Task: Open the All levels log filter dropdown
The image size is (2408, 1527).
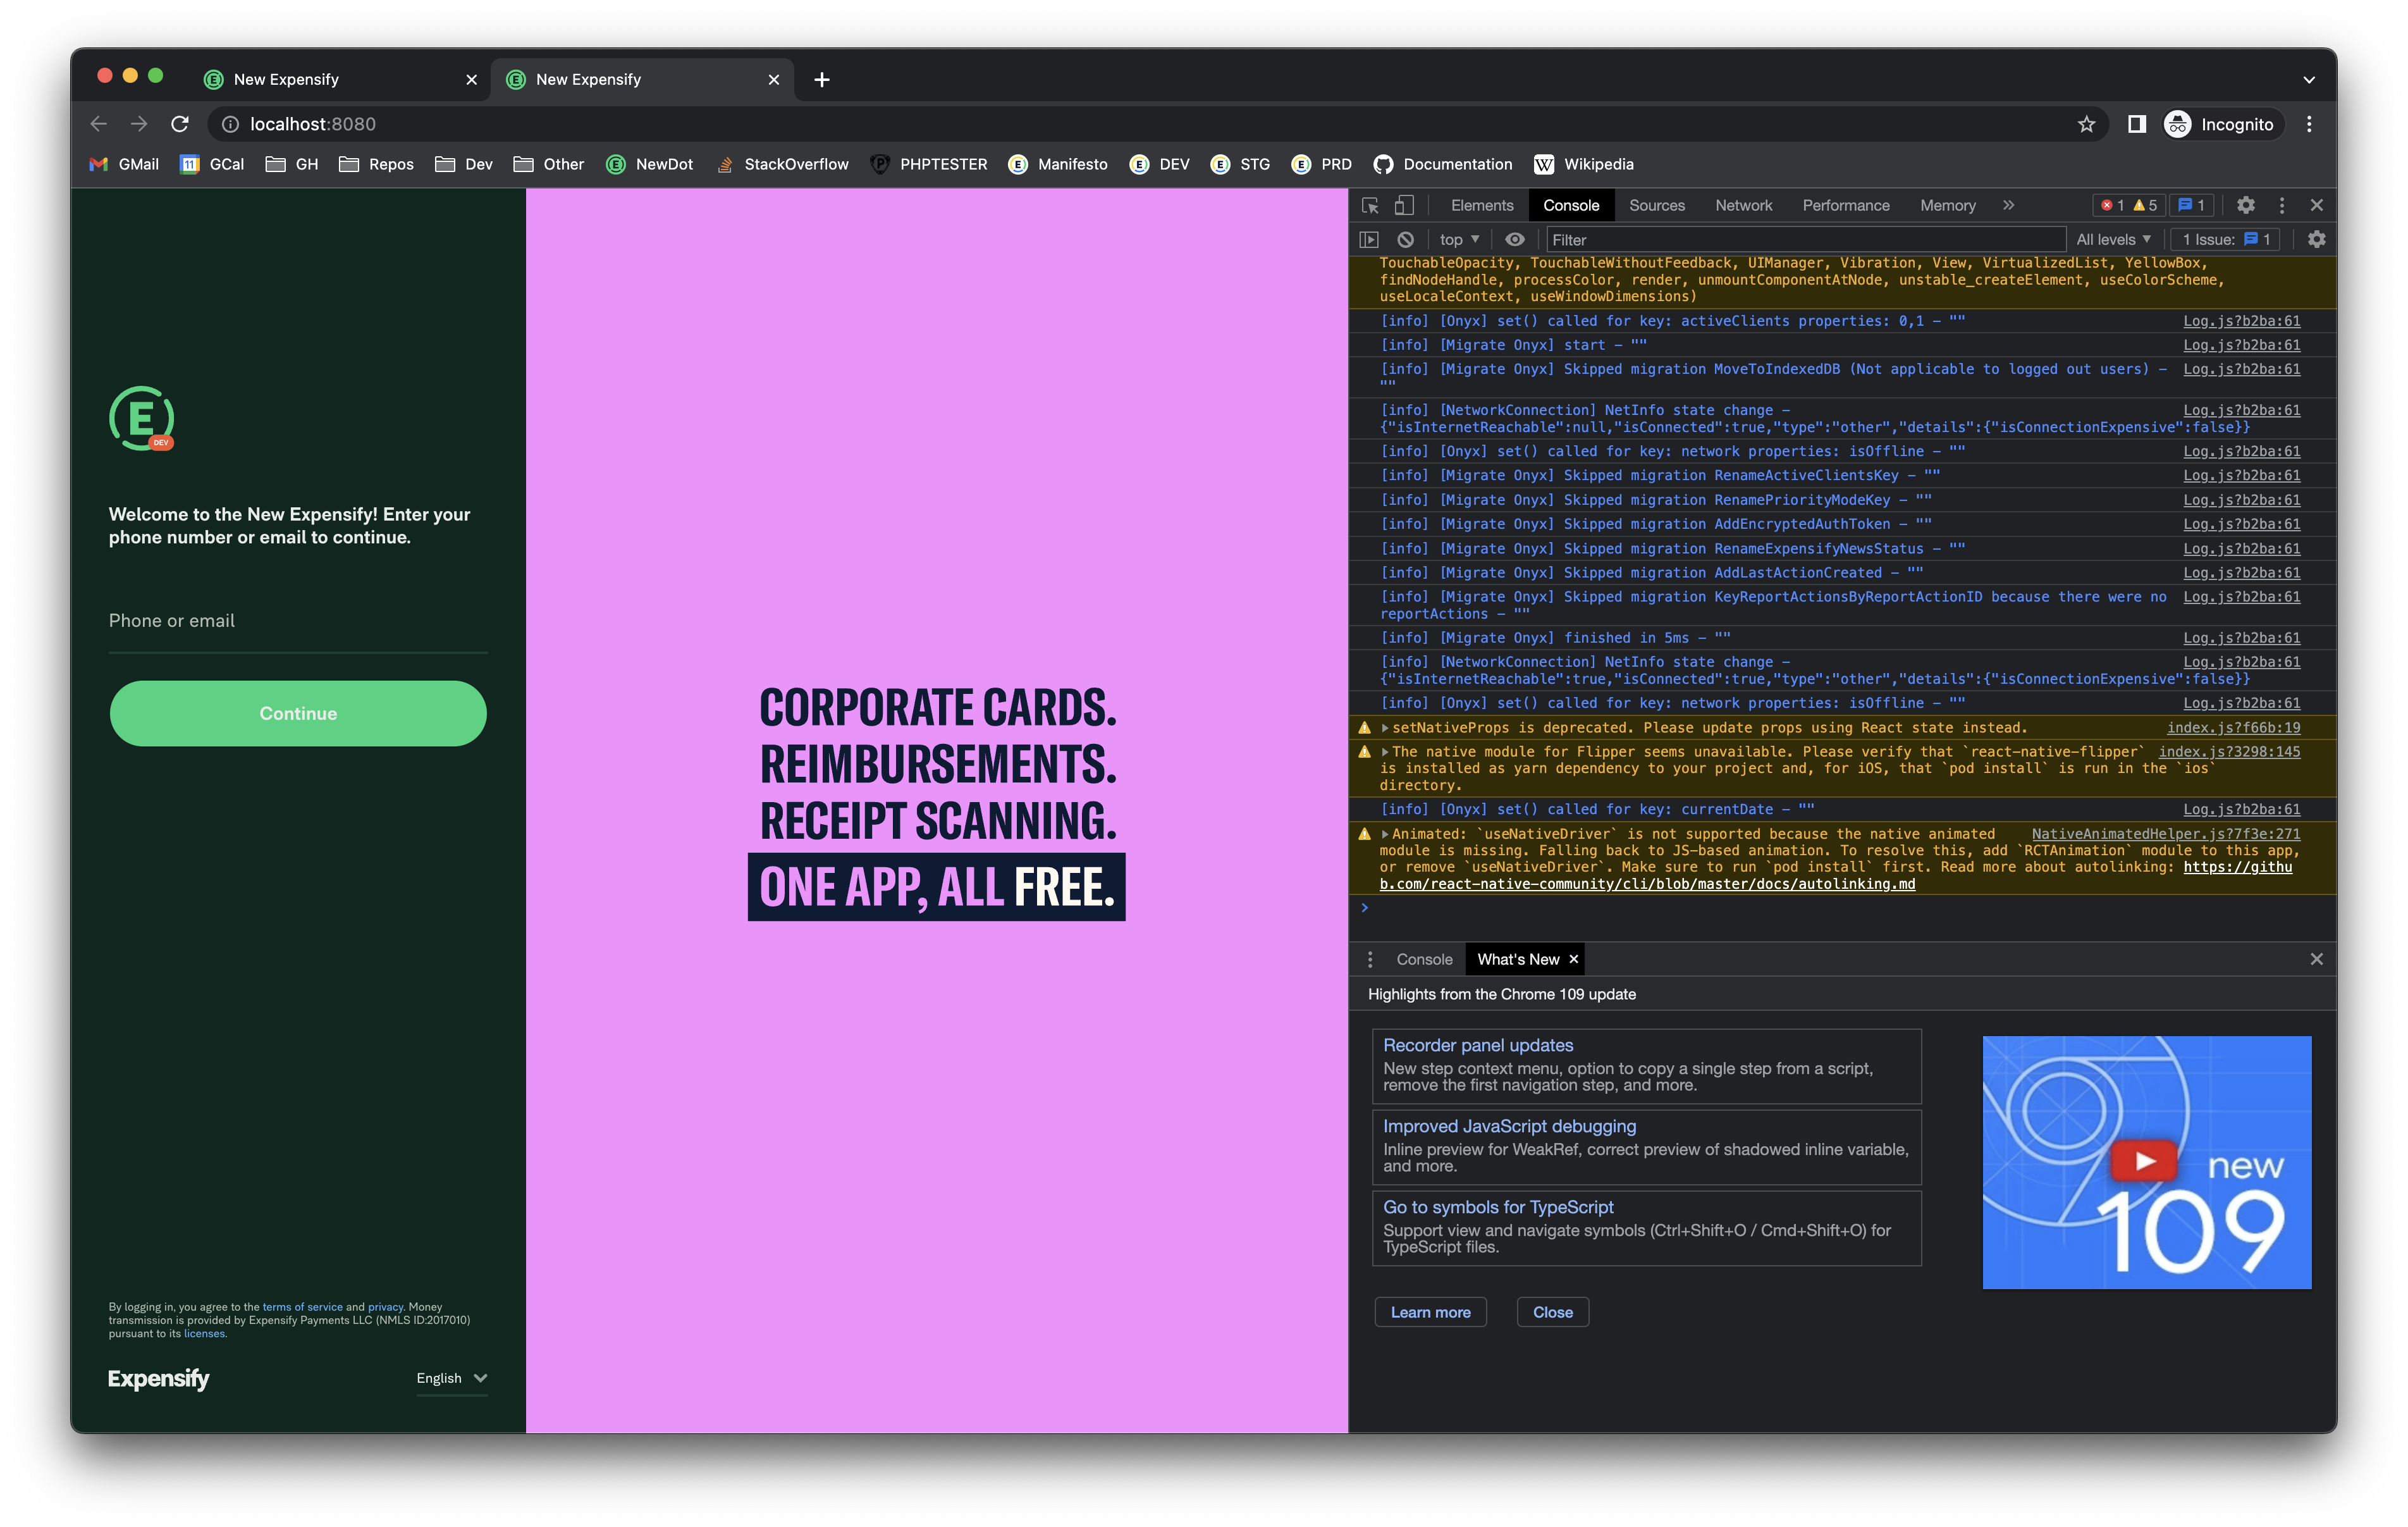Action: 2112,240
